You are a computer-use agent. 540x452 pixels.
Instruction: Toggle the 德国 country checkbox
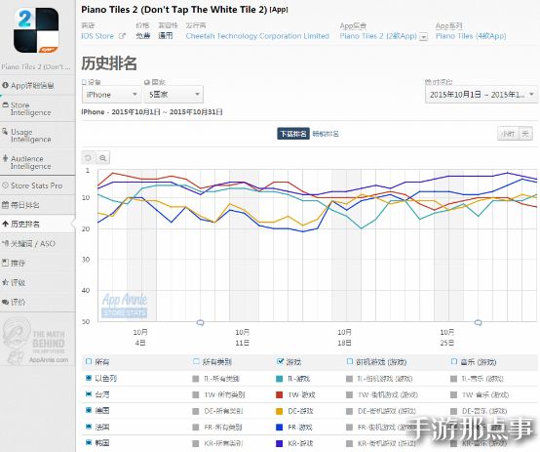(x=89, y=410)
